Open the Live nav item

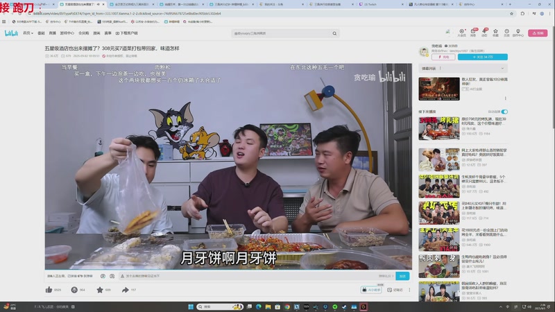coord(53,33)
